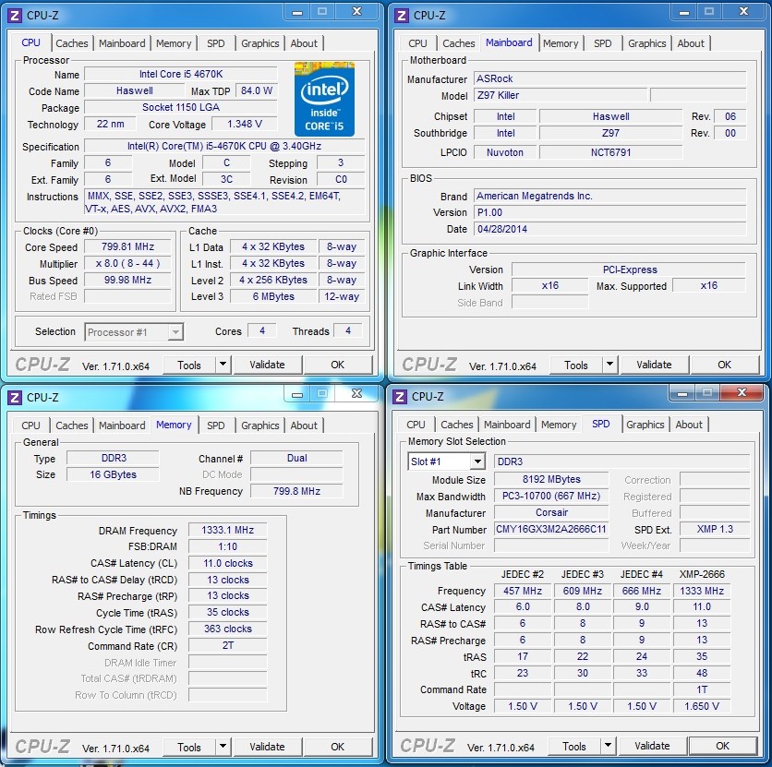
Task: Open the Tools dropdown arrow in the SPD window
Action: 608,746
